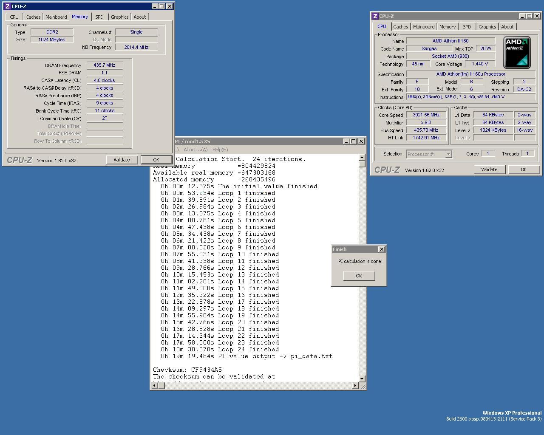The height and width of the screenshot is (435, 544).
Task: Minimize the CPU-Z CPU window
Action: (522, 16)
